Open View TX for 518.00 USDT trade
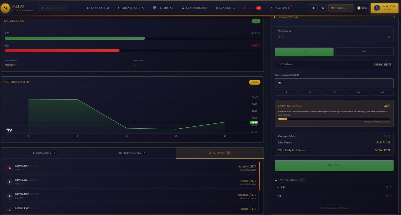Image resolution: width=401 pixels, height=215 pixels. coord(19,184)
